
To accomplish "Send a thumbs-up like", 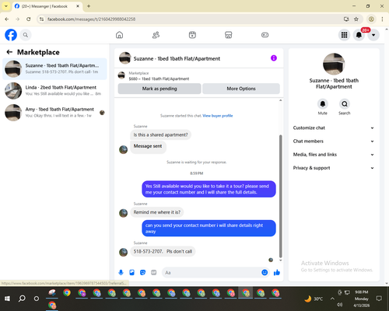I will pyautogui.click(x=277, y=272).
